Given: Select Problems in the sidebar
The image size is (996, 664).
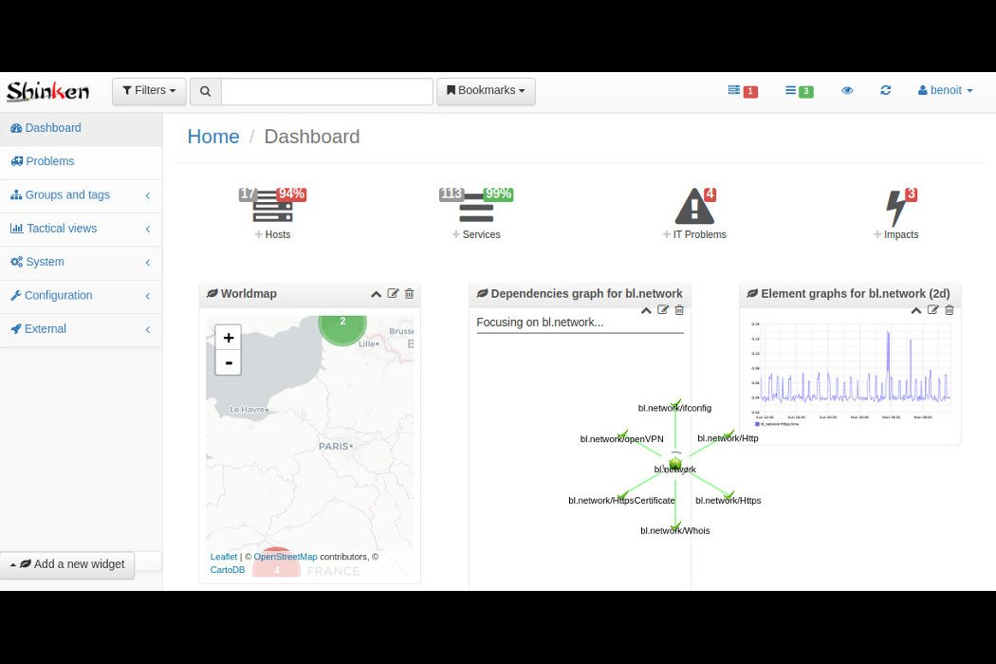Looking at the screenshot, I should 49,161.
